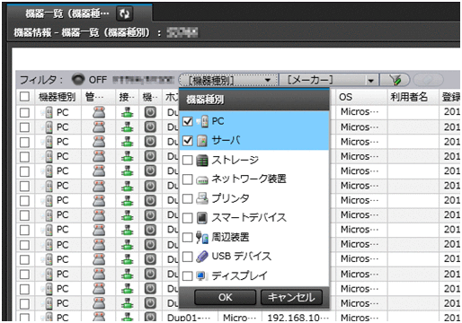Sort by 利用者名 column header
Viewport: 462px width, 323px height.
[x=413, y=97]
